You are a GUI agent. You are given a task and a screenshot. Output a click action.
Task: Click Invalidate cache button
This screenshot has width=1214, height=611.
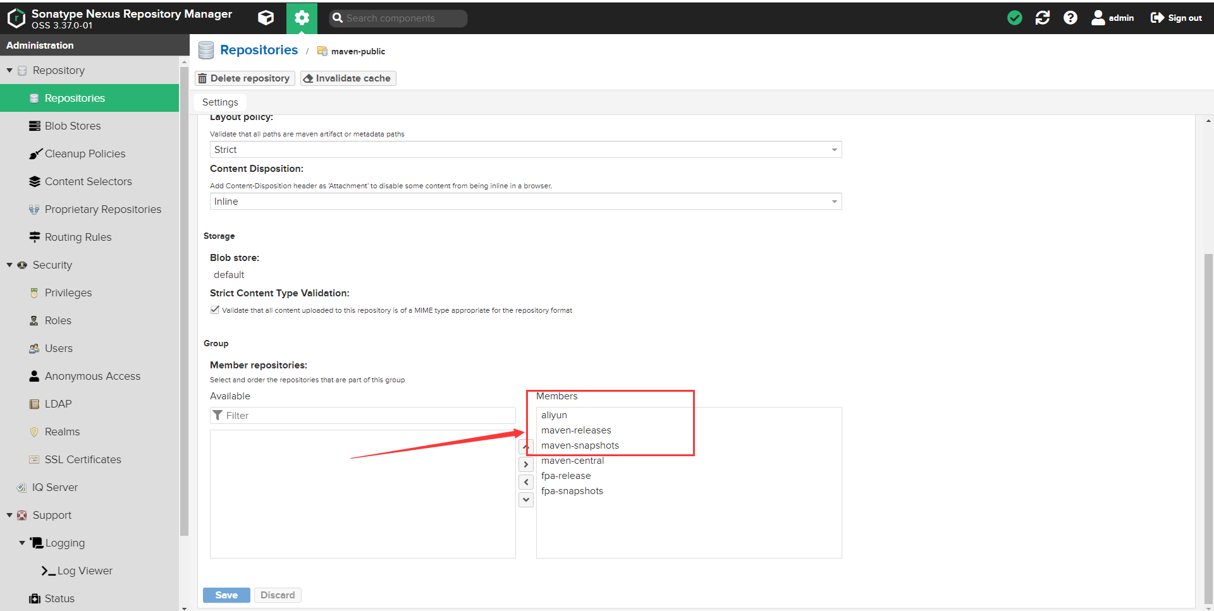click(348, 78)
